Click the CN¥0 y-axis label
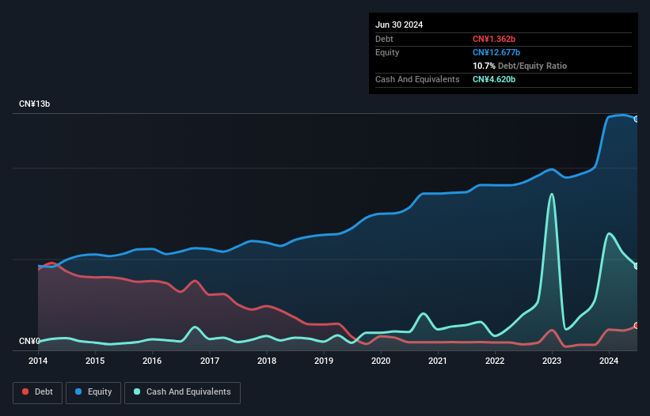Image resolution: width=650 pixels, height=416 pixels. (29, 341)
